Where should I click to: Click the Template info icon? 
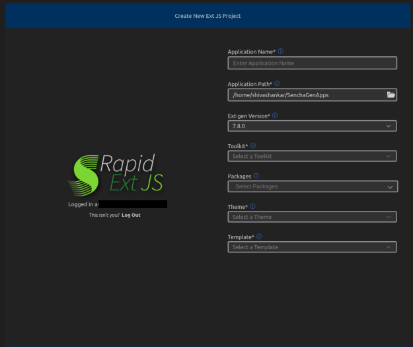259,237
